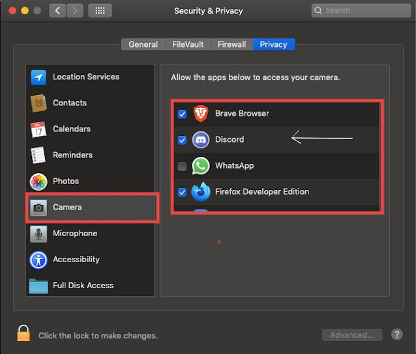Image resolution: width=416 pixels, height=354 pixels.
Task: Click the Calendars icon in sidebar
Action: click(x=38, y=129)
